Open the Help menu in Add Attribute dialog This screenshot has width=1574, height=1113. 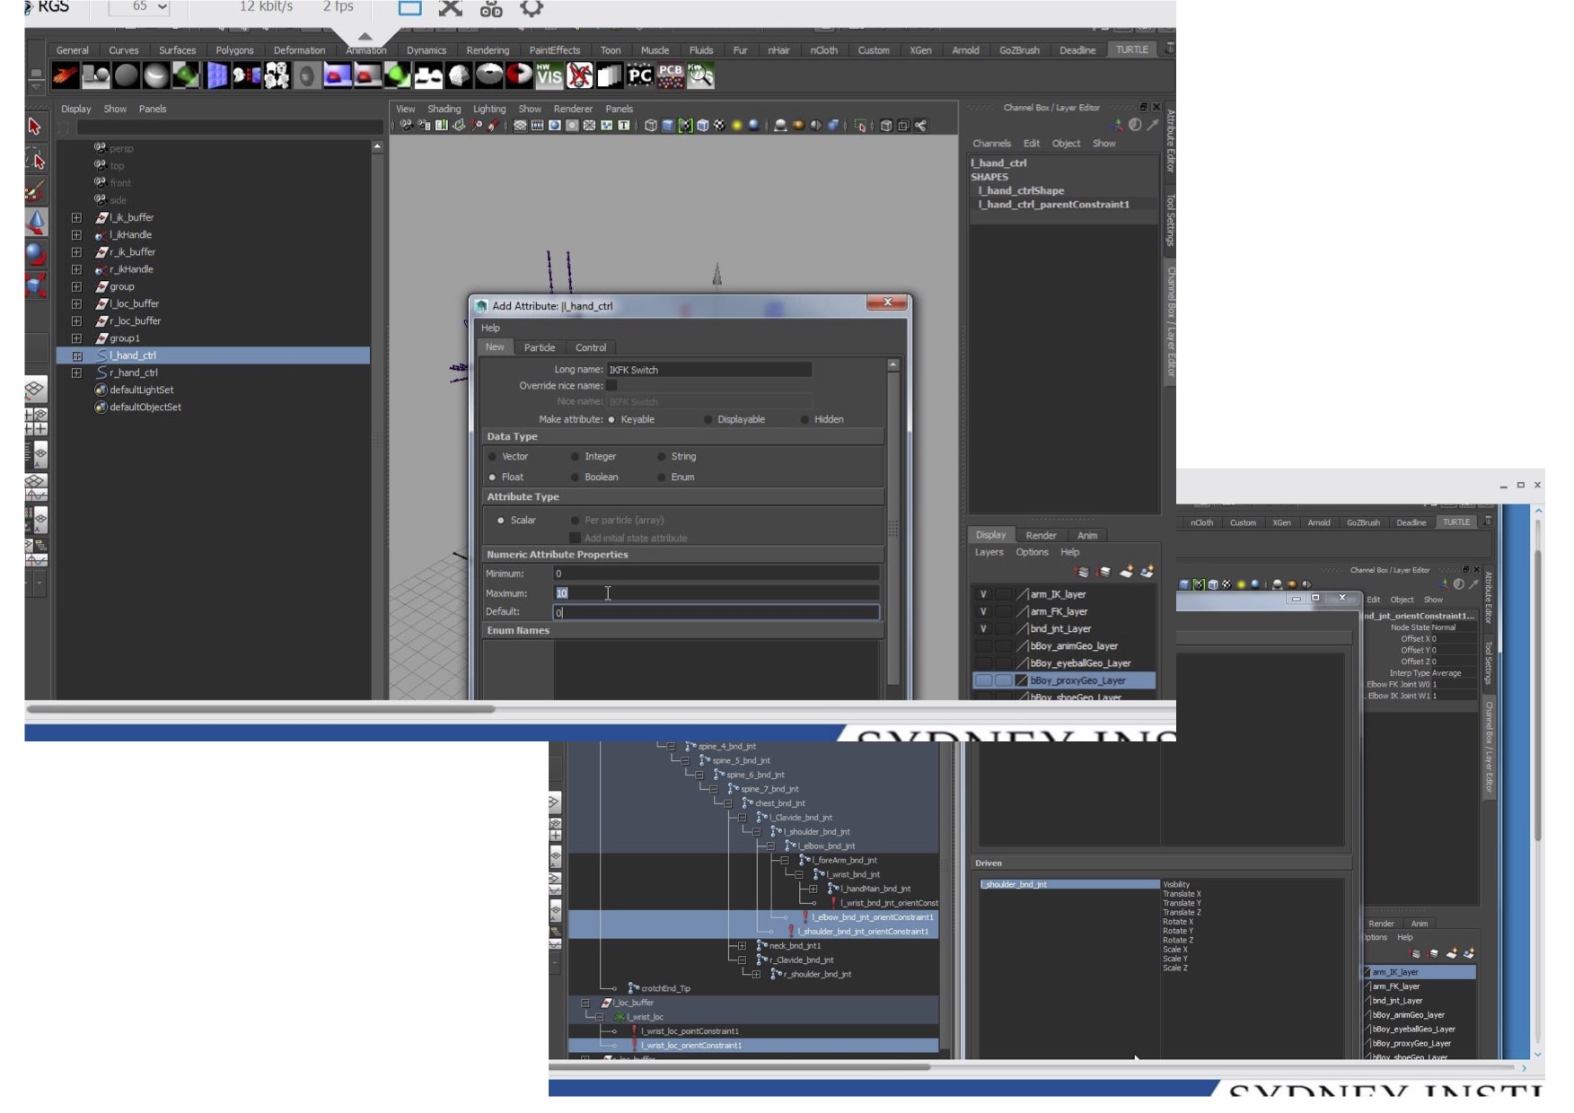pos(490,328)
